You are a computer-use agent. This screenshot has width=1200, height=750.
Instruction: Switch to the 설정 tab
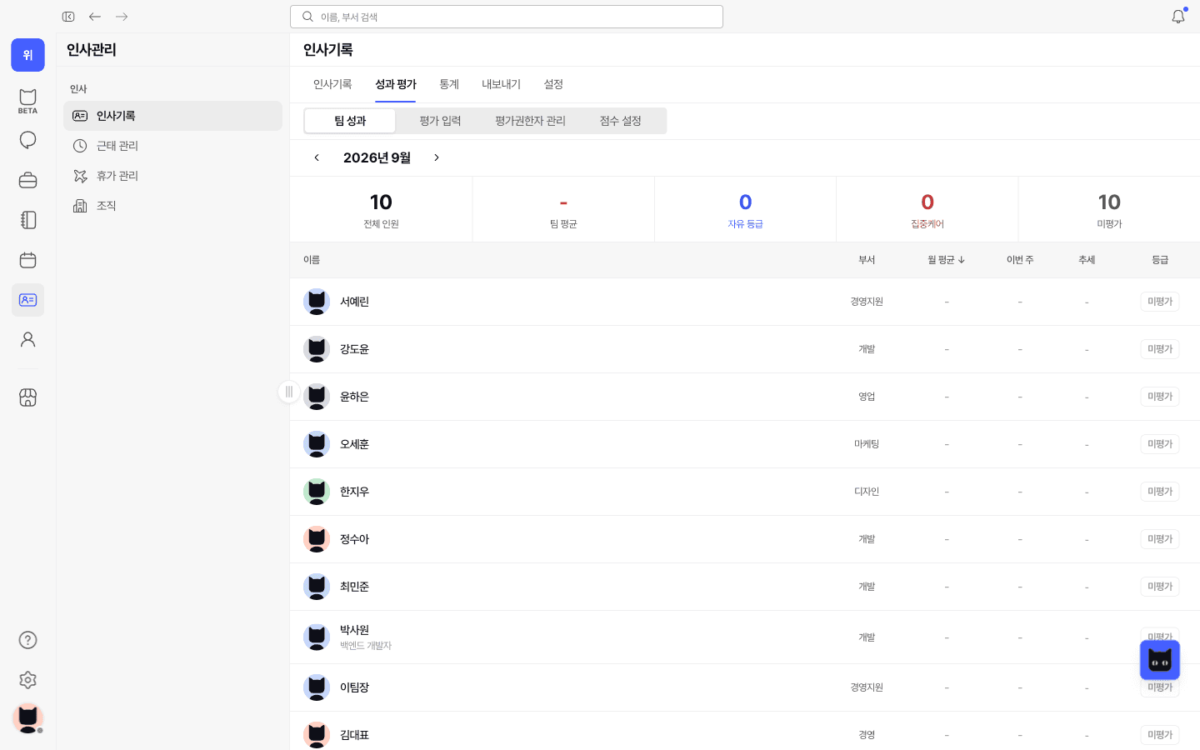[553, 84]
